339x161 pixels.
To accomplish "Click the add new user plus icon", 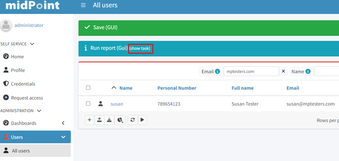I will 90,120.
